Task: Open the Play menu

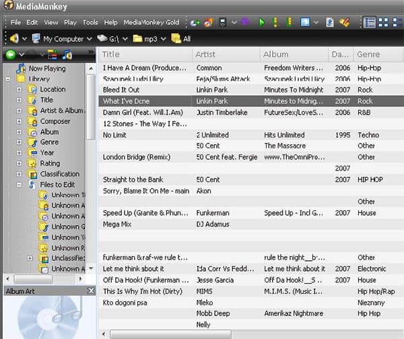Action: click(70, 22)
